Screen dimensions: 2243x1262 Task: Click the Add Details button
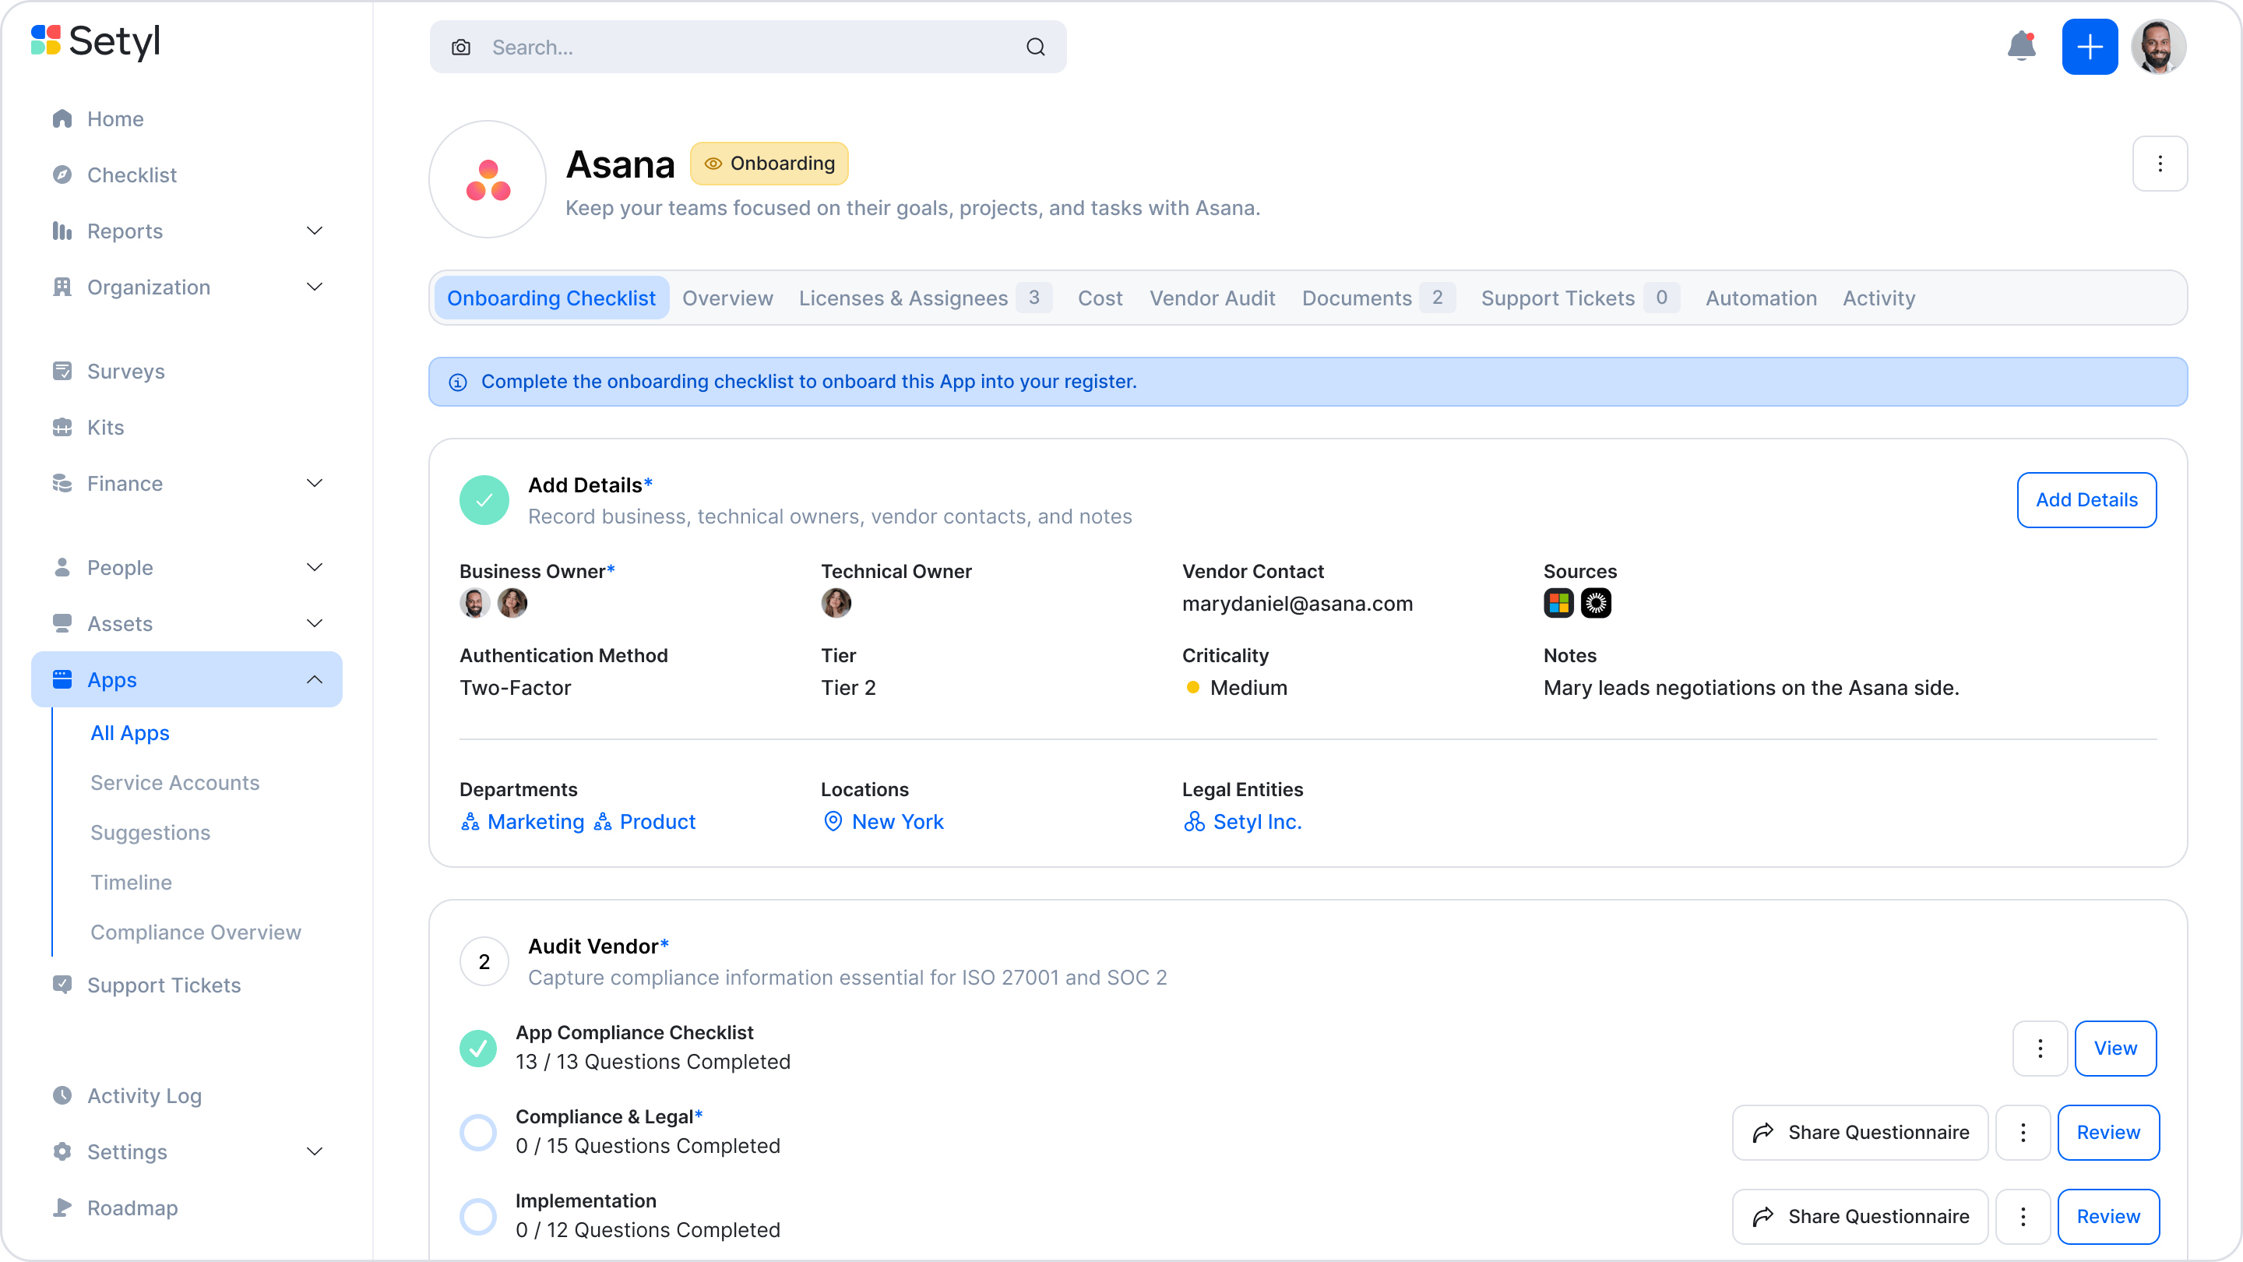tap(2086, 500)
